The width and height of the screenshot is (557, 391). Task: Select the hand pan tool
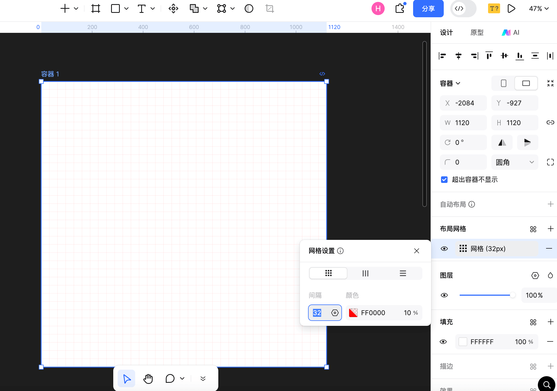148,379
